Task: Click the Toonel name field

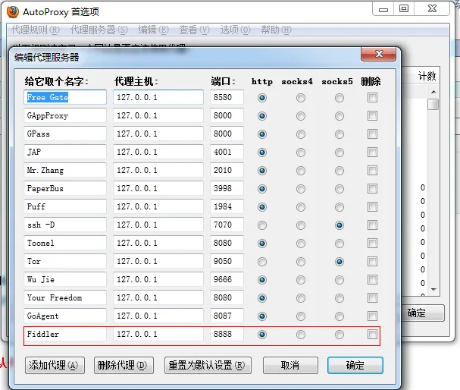Action: coord(65,243)
